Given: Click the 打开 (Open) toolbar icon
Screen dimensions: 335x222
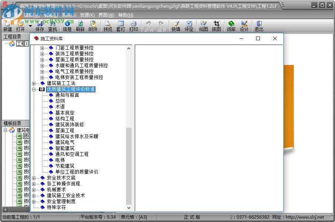Looking at the screenshot, I should click(21, 26).
